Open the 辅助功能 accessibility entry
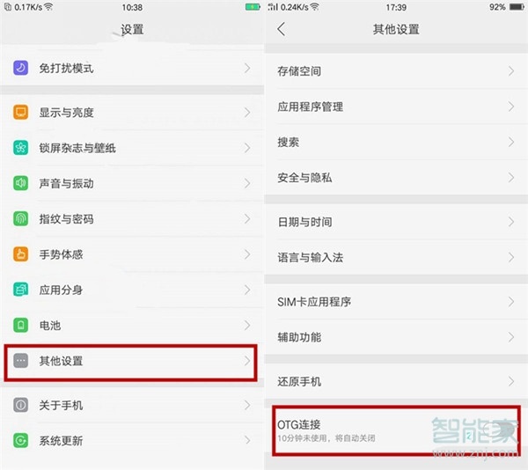Screen dimensions: 528x470 [x=396, y=337]
